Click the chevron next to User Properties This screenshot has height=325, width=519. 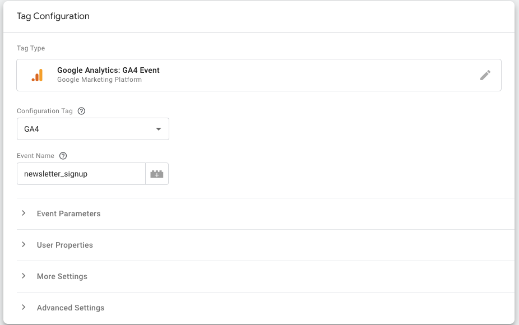(24, 245)
